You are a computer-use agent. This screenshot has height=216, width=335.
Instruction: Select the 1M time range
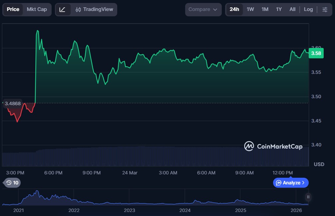265,9
